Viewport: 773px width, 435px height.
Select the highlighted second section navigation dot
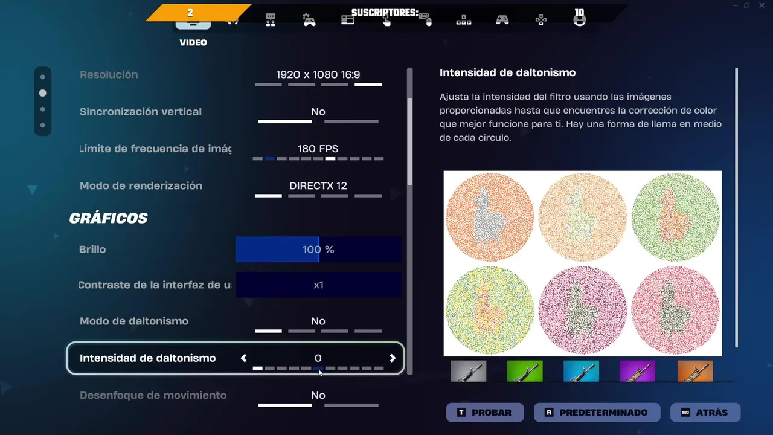pyautogui.click(x=42, y=93)
